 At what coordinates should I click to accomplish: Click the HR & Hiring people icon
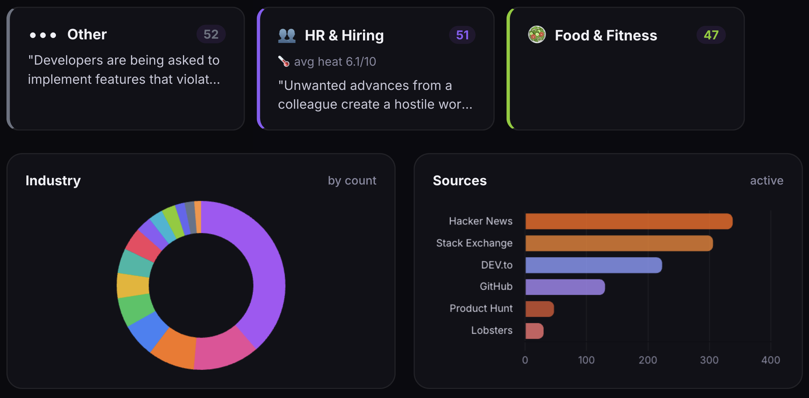tap(287, 35)
